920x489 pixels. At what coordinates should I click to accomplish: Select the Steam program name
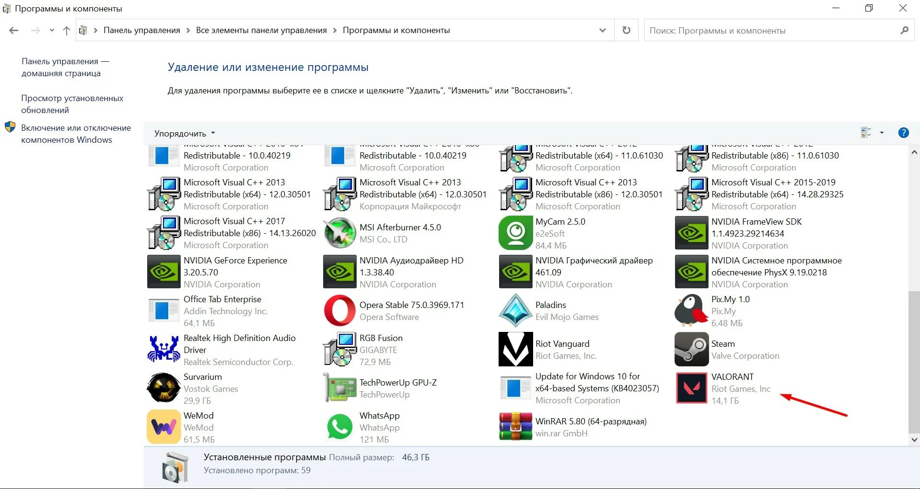point(723,343)
